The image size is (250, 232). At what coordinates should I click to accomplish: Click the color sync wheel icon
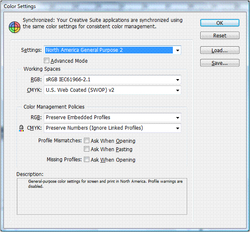pyautogui.click(x=14, y=27)
